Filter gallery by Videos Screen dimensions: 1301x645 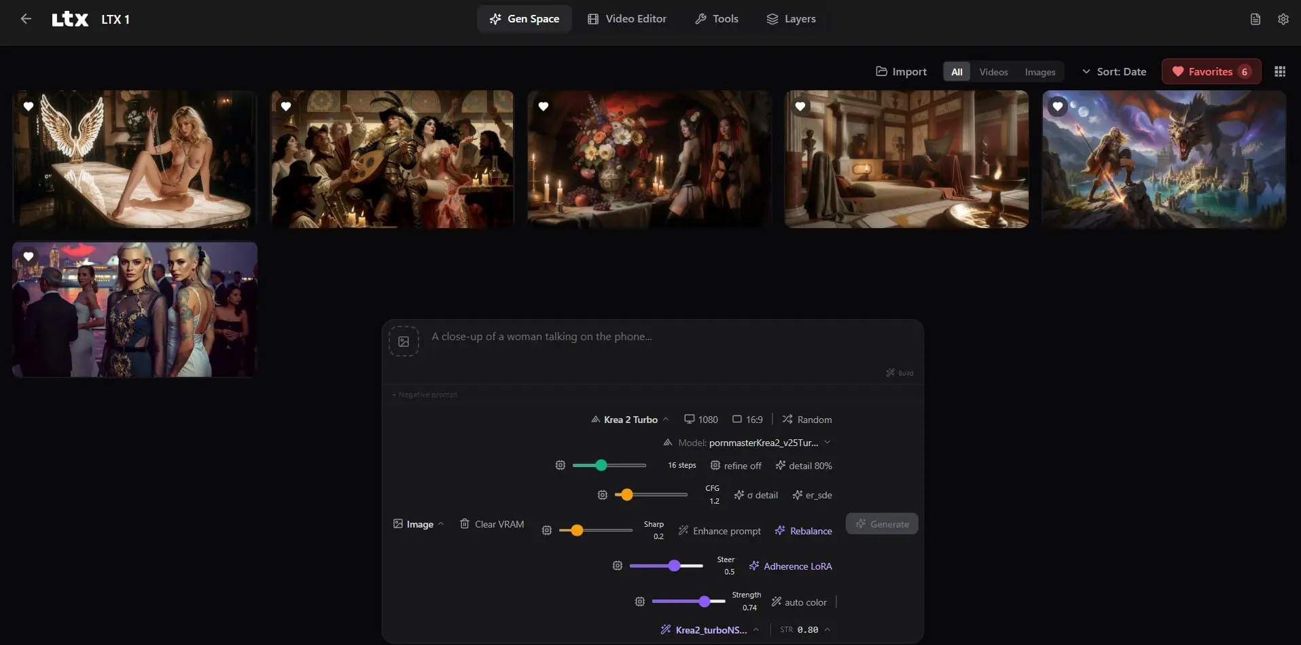tap(993, 72)
